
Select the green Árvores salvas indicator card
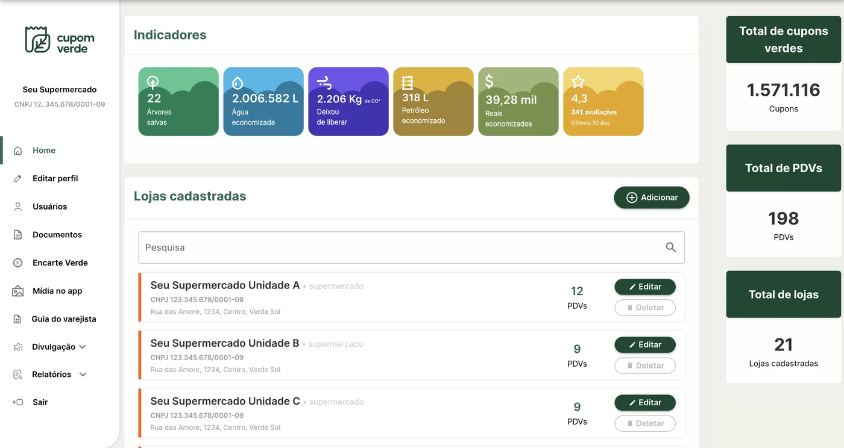click(x=178, y=101)
